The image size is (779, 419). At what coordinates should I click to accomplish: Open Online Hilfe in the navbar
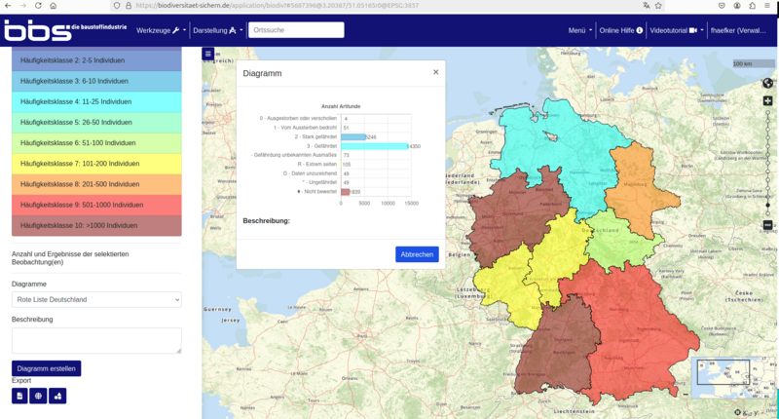620,30
